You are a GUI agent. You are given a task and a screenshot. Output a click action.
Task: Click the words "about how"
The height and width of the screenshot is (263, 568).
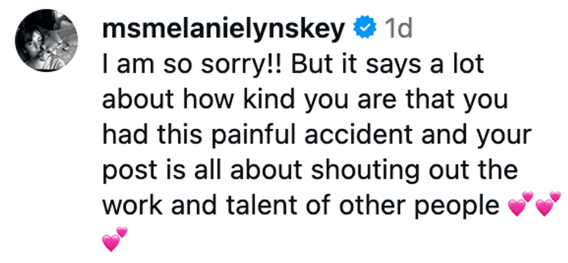167,100
